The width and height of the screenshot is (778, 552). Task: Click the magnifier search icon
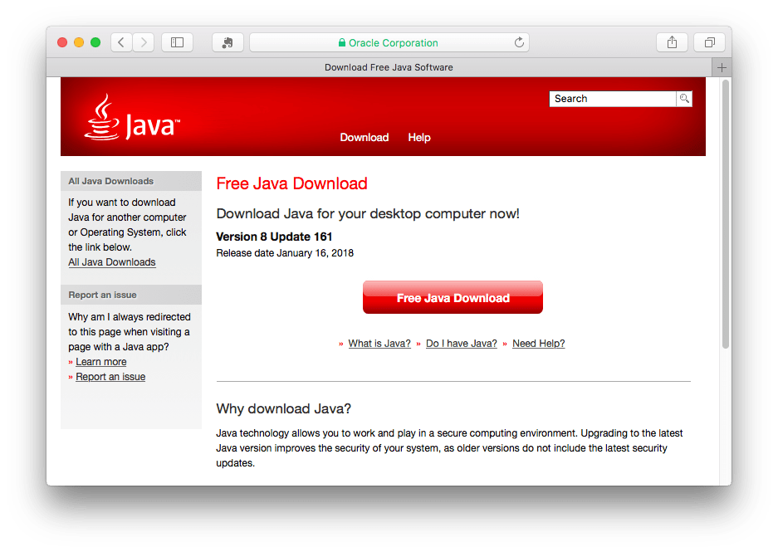[x=684, y=99]
